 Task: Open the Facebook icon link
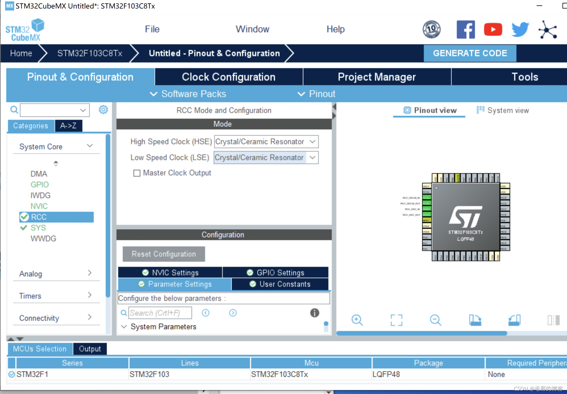[465, 29]
